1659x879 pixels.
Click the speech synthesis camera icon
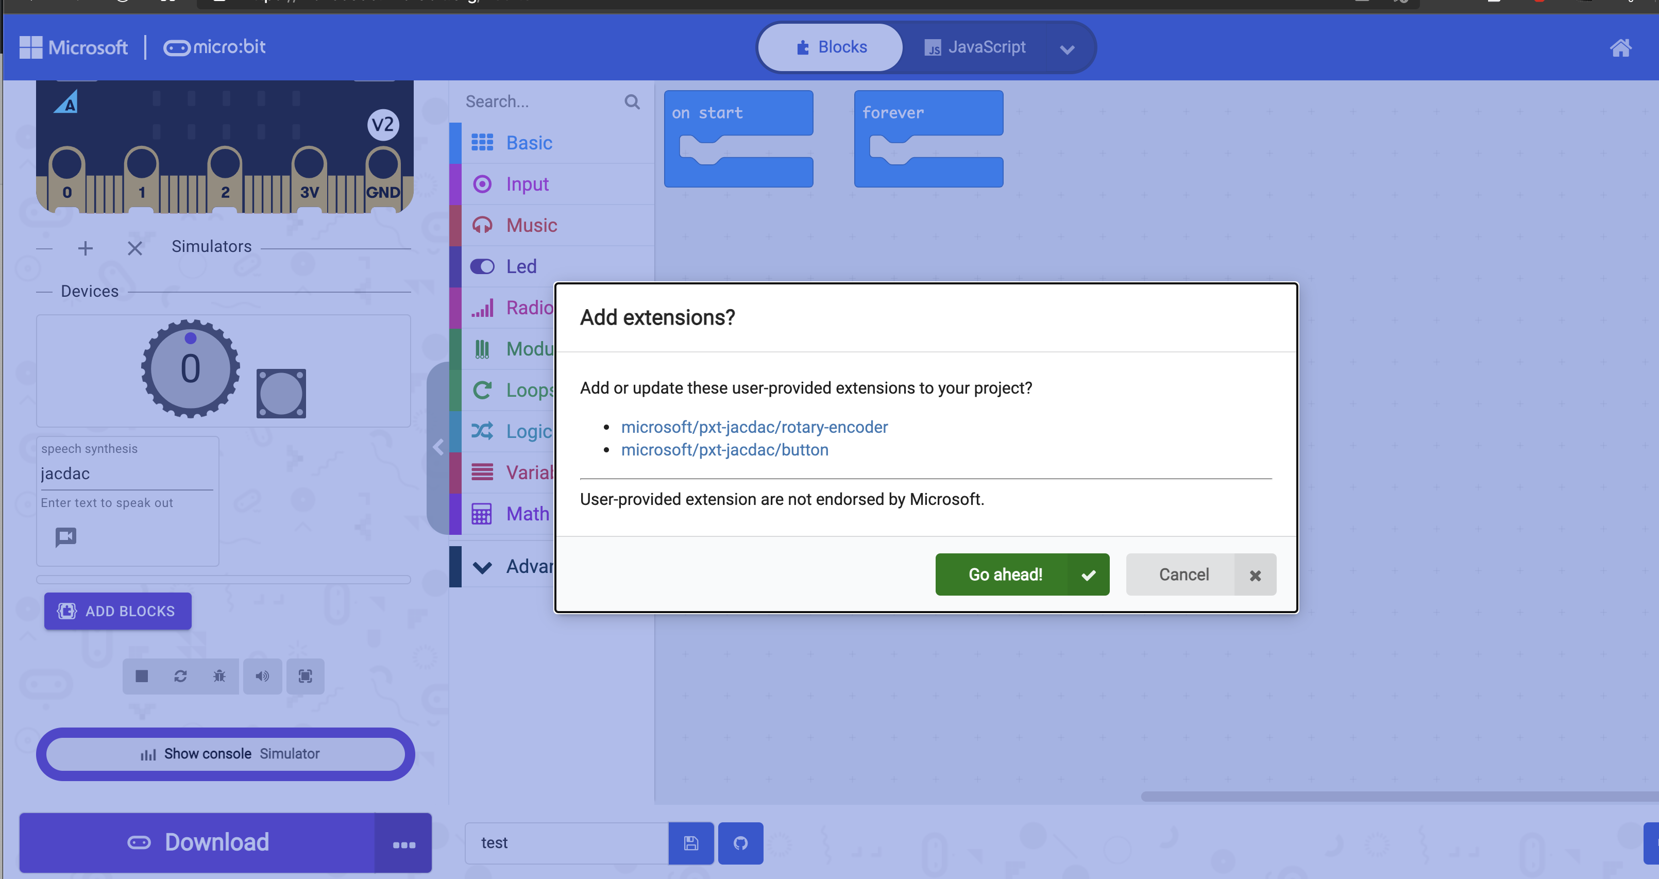(x=65, y=536)
